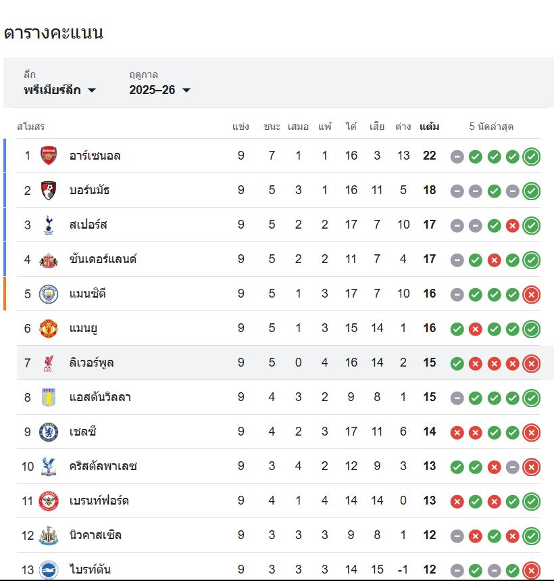Click the Sunderland club crest icon
This screenshot has width=554, height=581.
pos(49,259)
